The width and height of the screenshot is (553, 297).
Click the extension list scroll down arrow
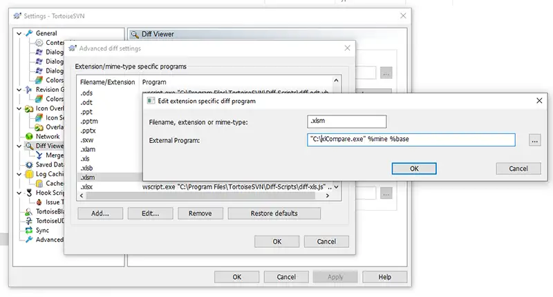[x=336, y=186]
